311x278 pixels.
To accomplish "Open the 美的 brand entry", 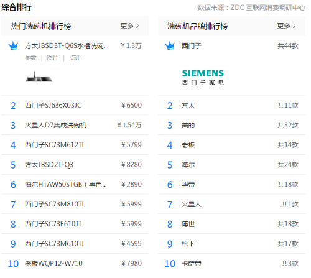I will tap(188, 125).
